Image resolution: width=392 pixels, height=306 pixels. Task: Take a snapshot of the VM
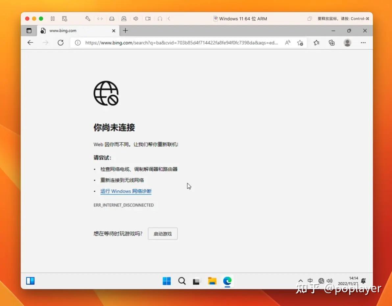pyautogui.click(x=64, y=18)
